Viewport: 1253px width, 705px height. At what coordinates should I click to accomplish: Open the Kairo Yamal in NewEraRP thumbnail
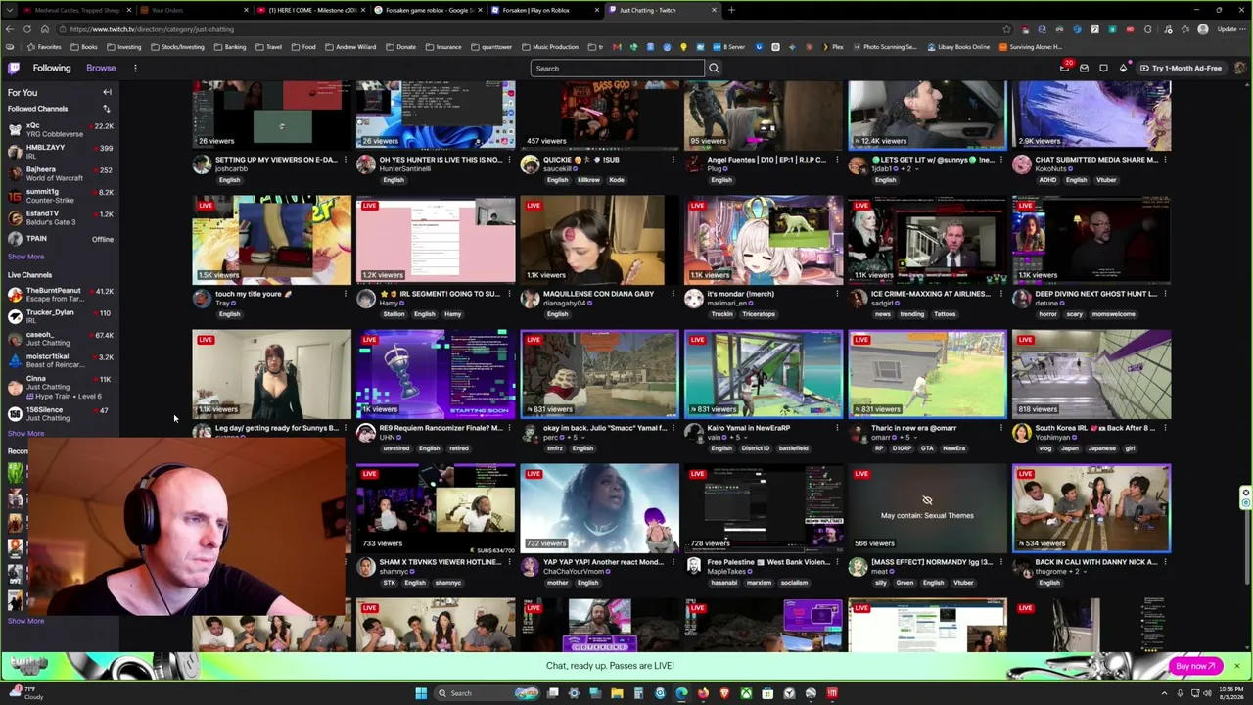point(764,374)
